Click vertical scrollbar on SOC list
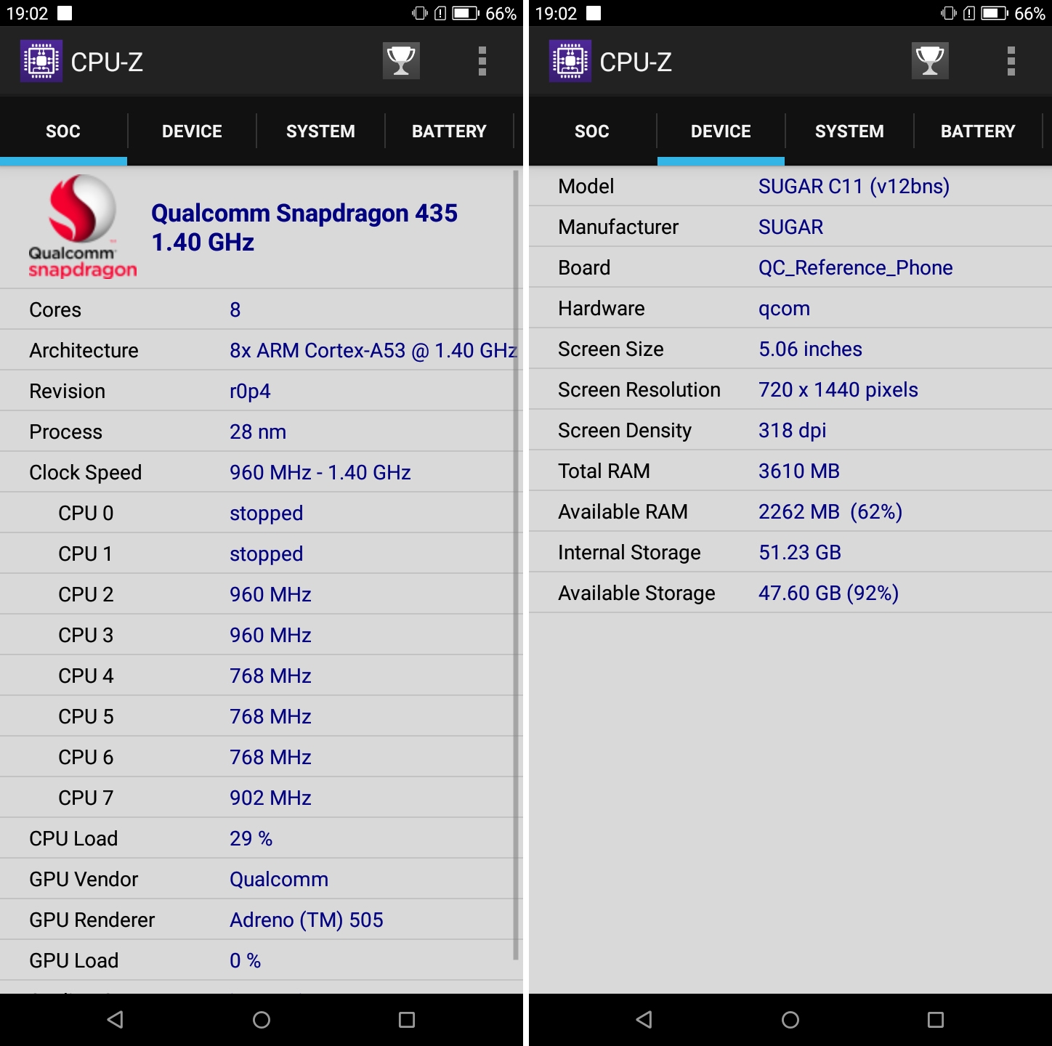Screen dimensions: 1052x1046 click(x=517, y=565)
